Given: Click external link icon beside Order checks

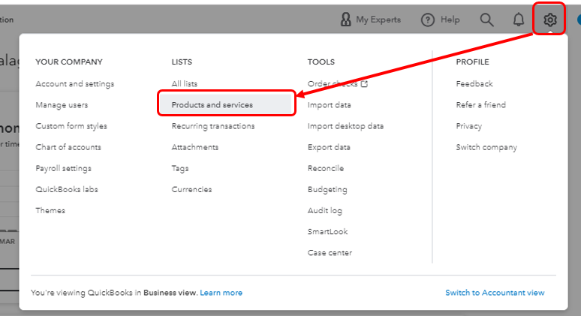Looking at the screenshot, I should click(364, 84).
